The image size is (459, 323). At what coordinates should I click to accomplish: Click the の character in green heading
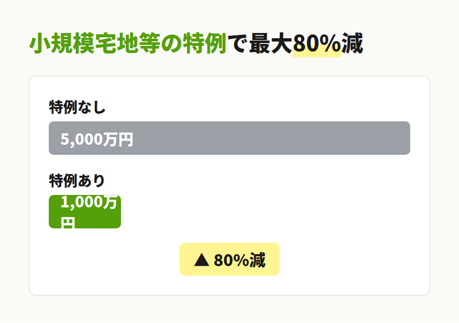[x=172, y=43]
